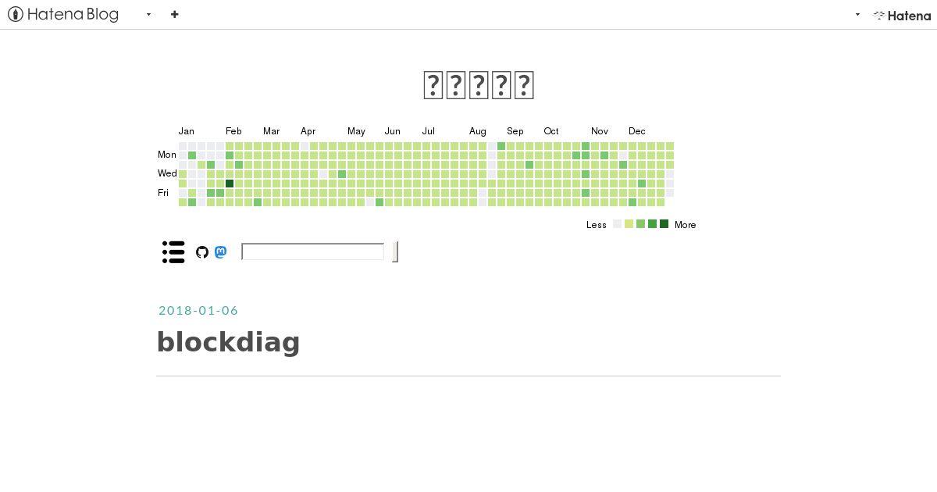Open the Hatena logo at top right
937x492 pixels.
pyautogui.click(x=902, y=15)
